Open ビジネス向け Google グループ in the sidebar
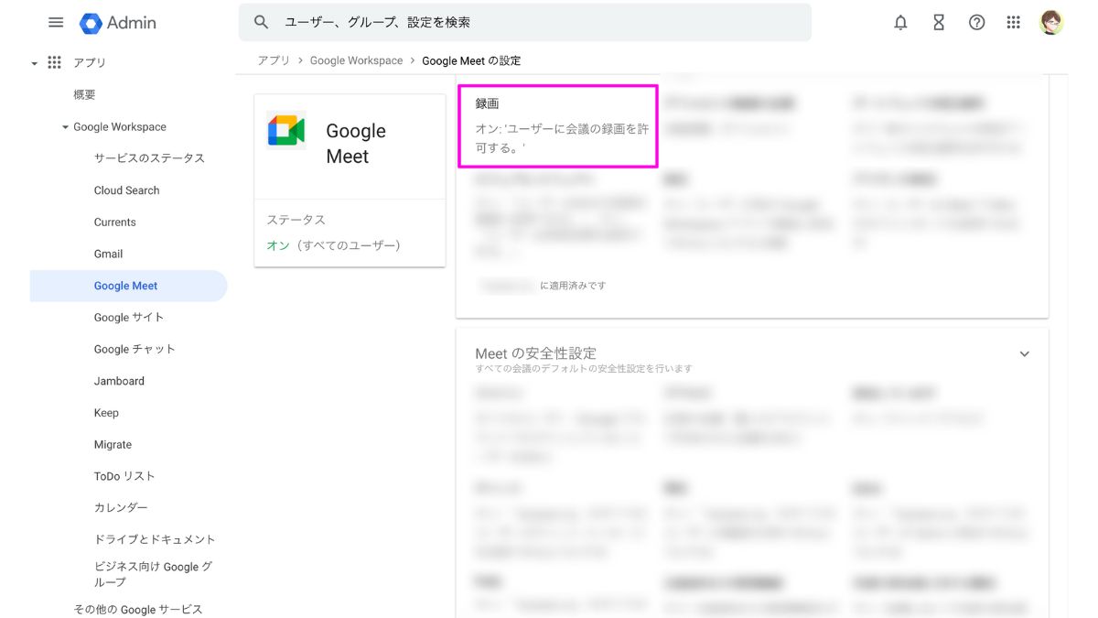1098x618 pixels. pyautogui.click(x=153, y=574)
